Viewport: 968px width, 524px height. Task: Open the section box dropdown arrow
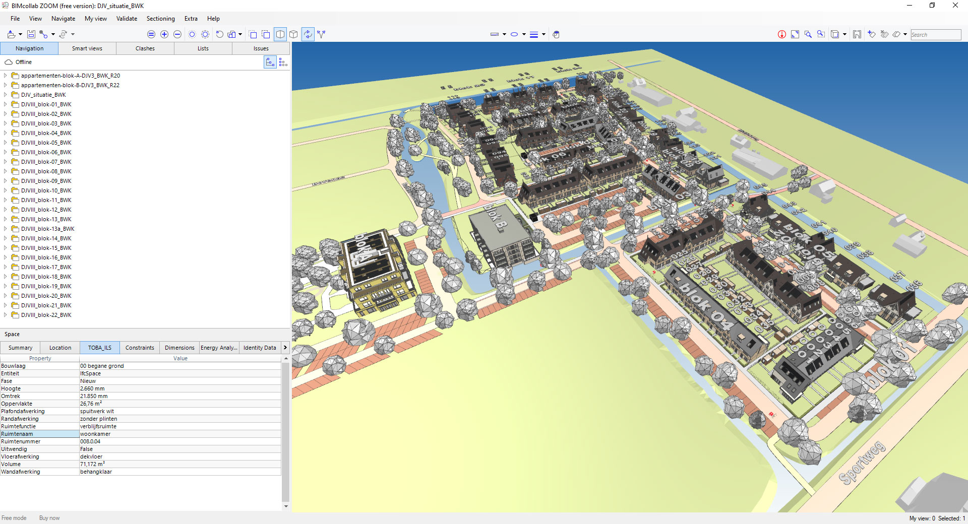844,34
